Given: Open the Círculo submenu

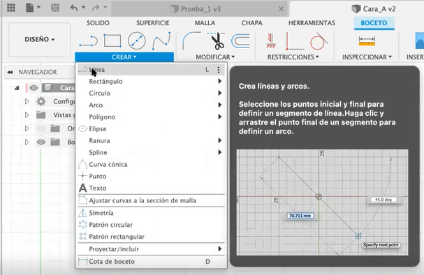Looking at the screenshot, I should click(152, 94).
